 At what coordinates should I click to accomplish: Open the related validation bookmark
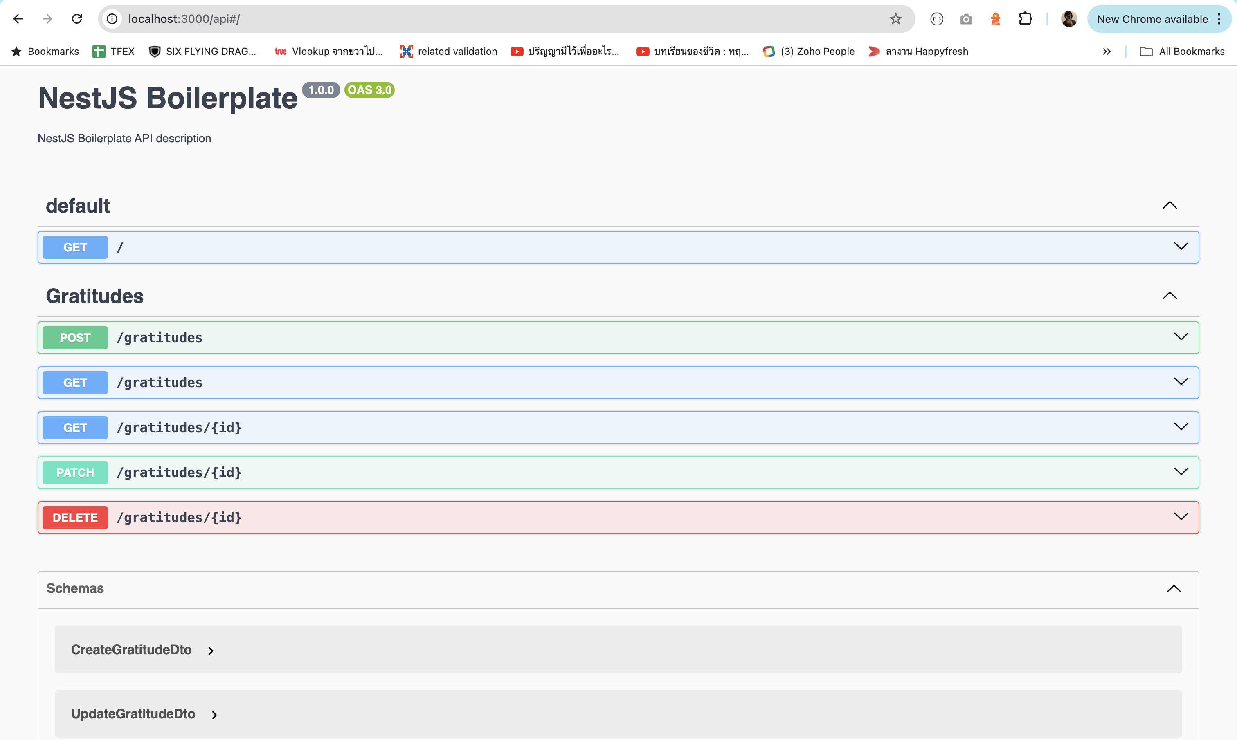click(x=448, y=52)
